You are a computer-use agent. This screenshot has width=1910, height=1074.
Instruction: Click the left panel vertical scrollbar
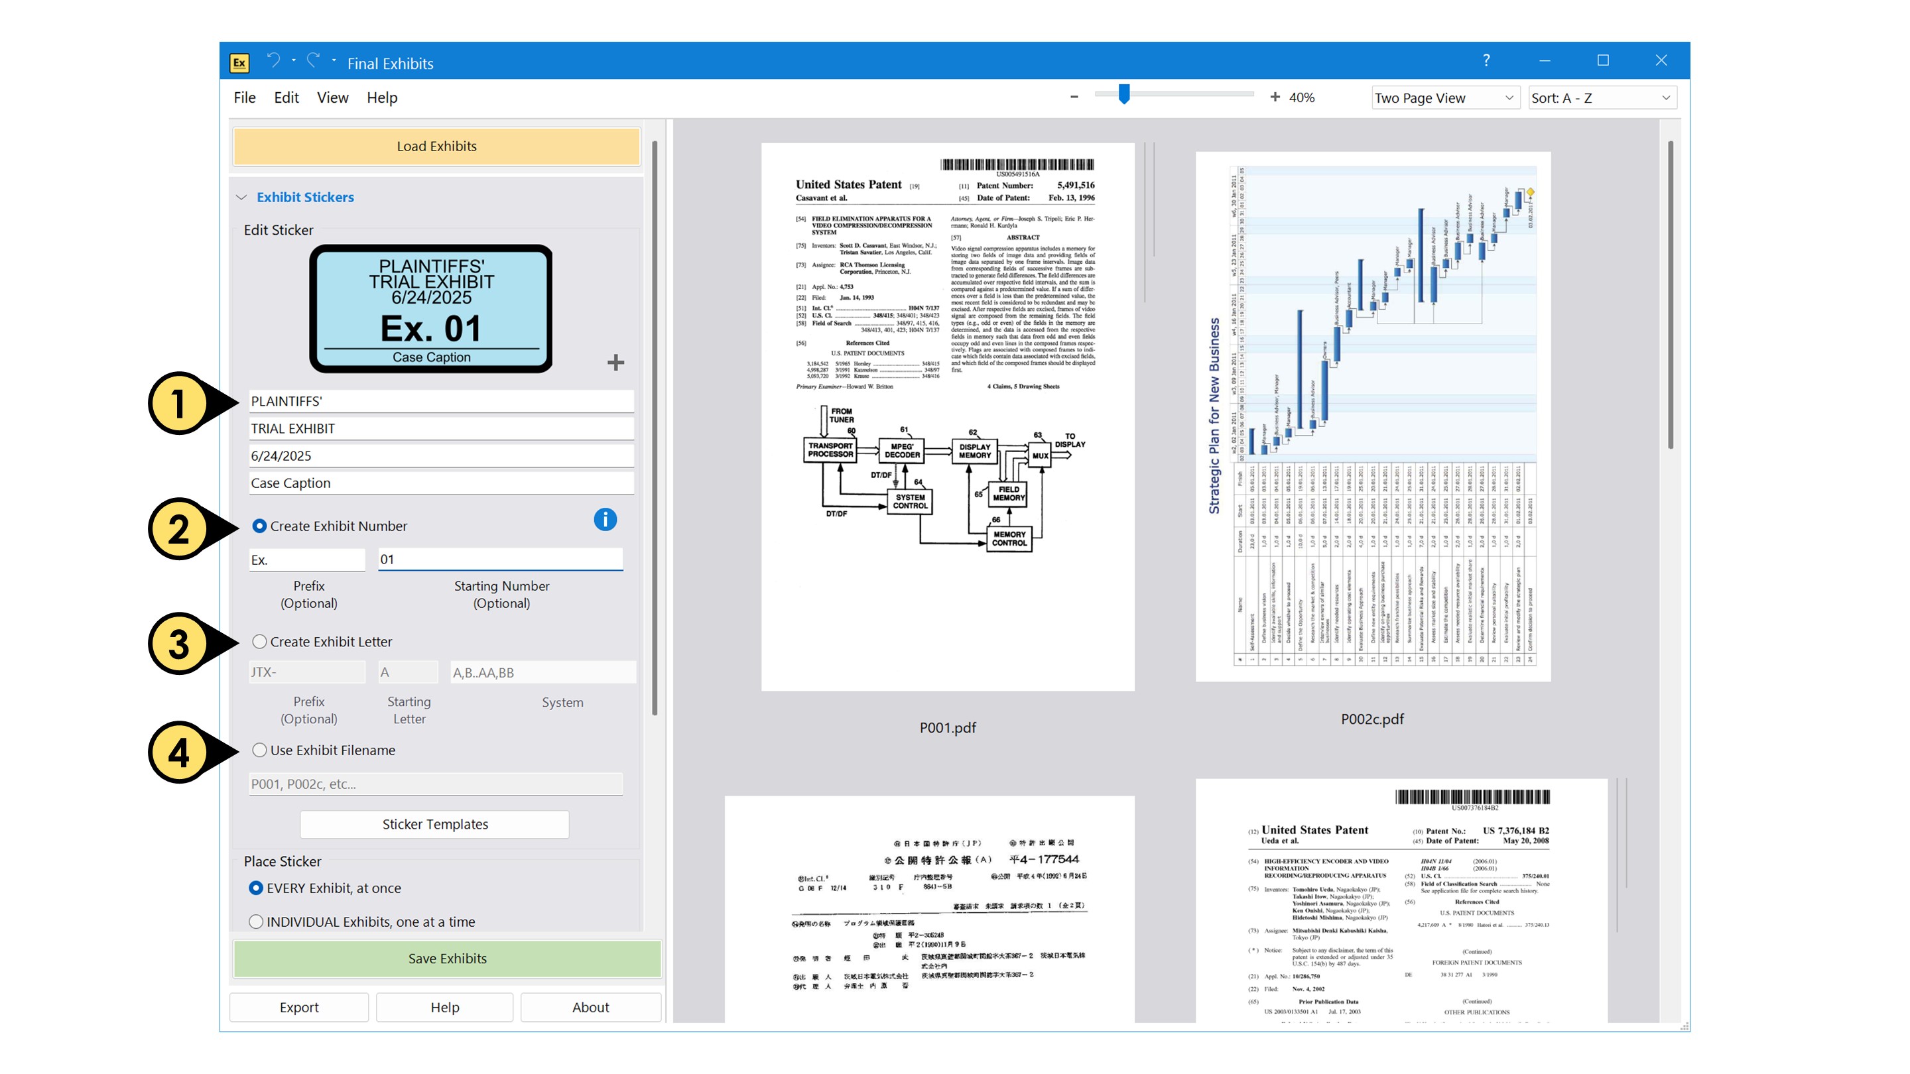point(655,428)
